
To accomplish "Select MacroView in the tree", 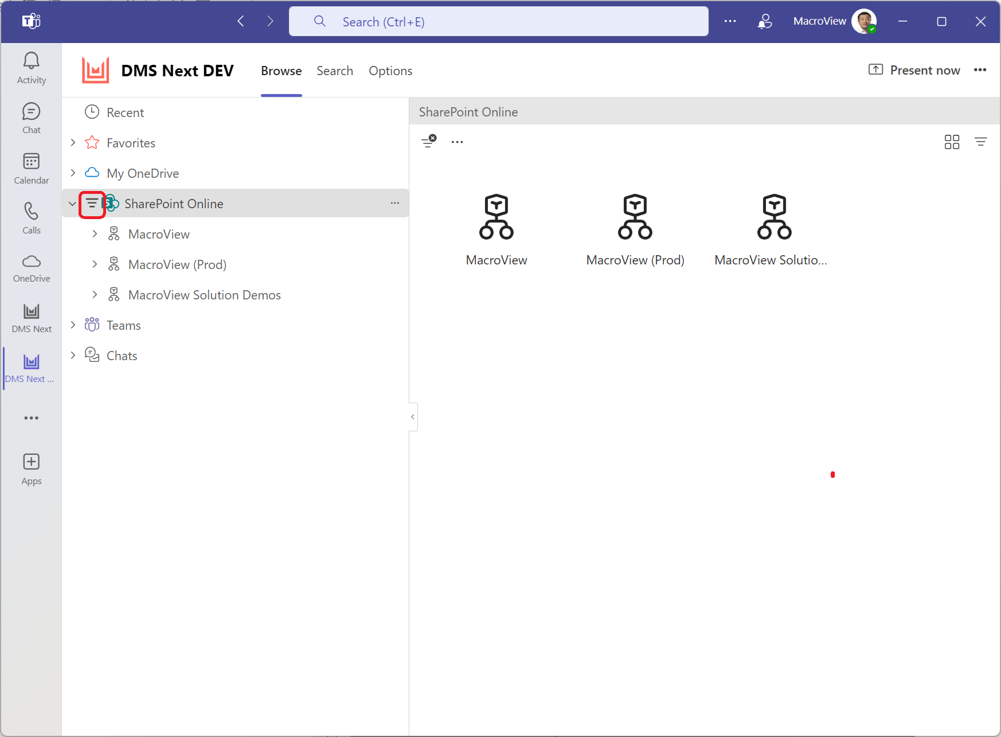I will pos(159,234).
